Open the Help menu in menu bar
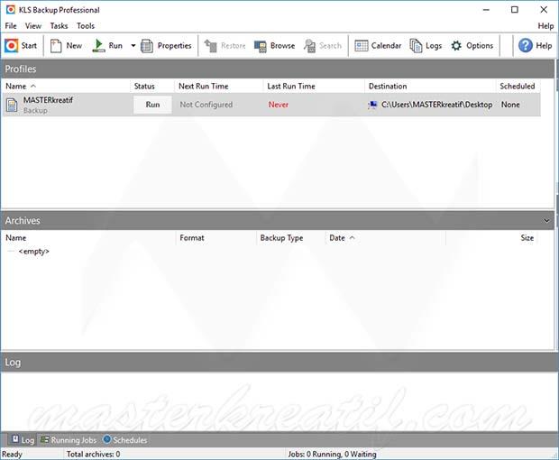 tap(545, 25)
